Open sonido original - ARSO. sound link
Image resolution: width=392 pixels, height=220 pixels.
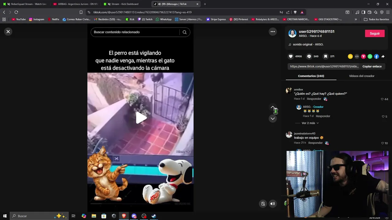308,44
